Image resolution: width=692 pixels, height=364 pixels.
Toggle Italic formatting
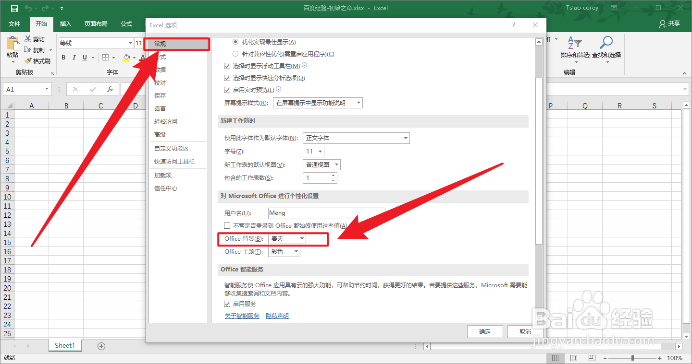pos(74,58)
